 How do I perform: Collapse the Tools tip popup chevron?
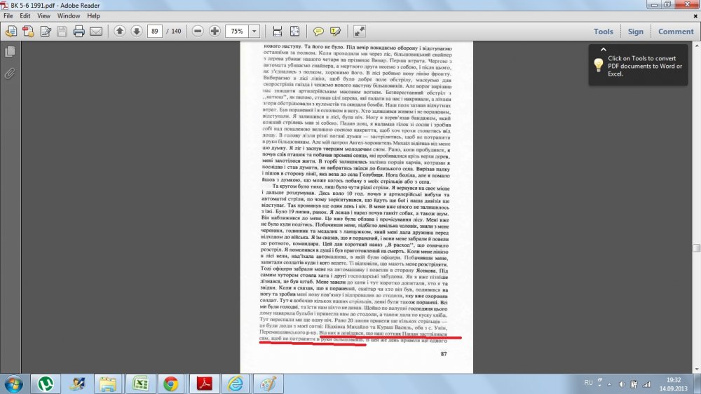[x=603, y=50]
